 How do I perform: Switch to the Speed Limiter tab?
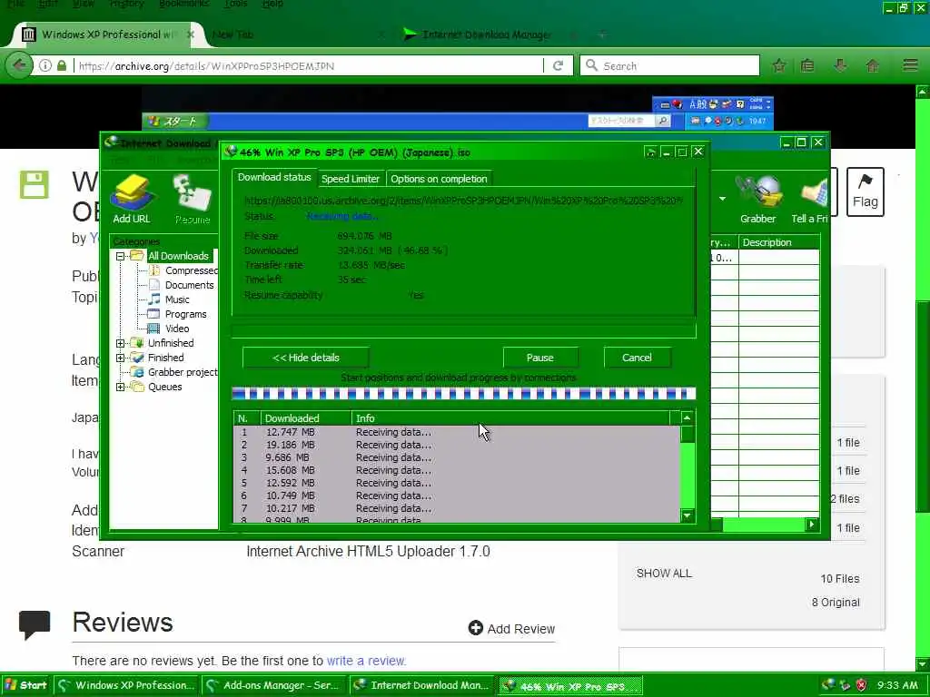(x=351, y=179)
